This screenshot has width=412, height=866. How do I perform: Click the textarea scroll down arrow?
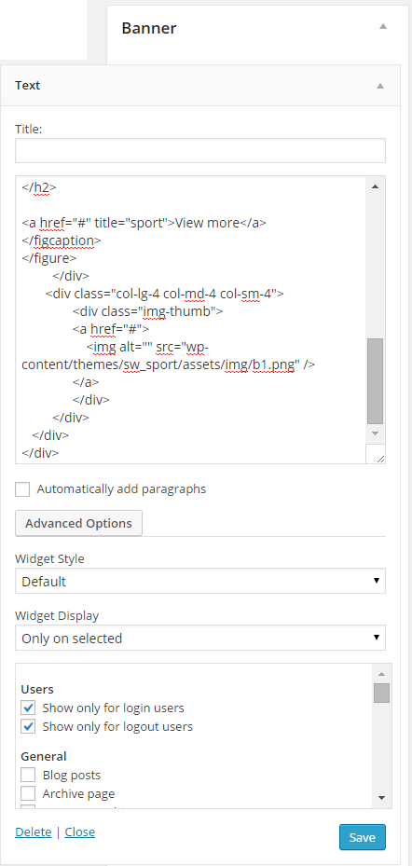[x=375, y=433]
